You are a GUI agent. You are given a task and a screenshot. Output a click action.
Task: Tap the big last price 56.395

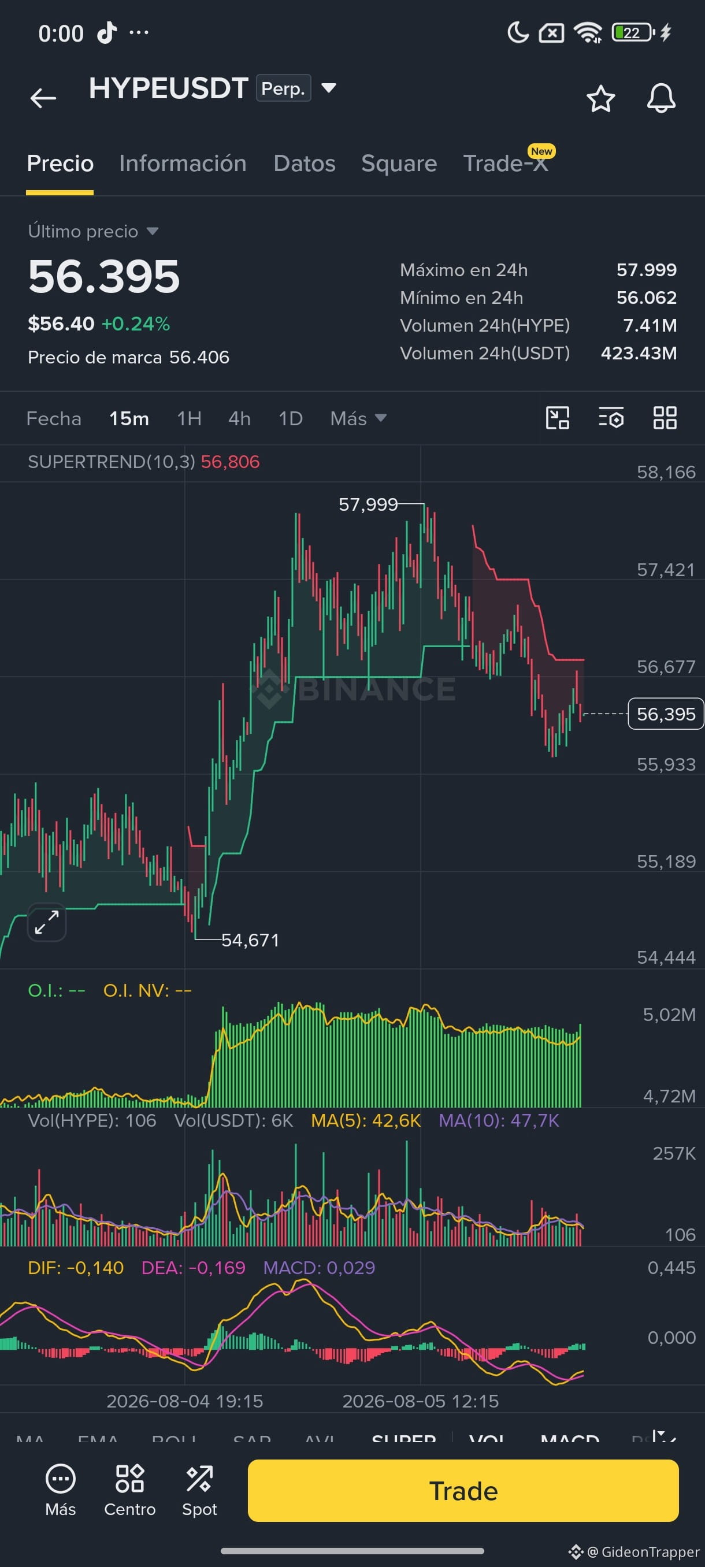click(x=104, y=277)
